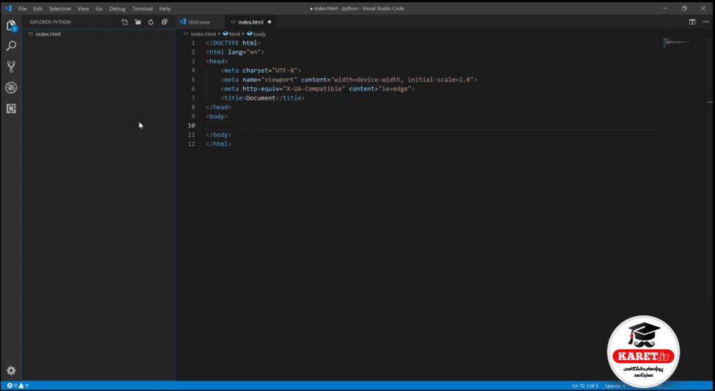715x391 pixels.
Task: Switch to the Welcome tab
Action: point(199,22)
